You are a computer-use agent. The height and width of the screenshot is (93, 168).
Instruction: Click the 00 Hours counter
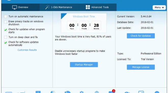tap(72, 25)
